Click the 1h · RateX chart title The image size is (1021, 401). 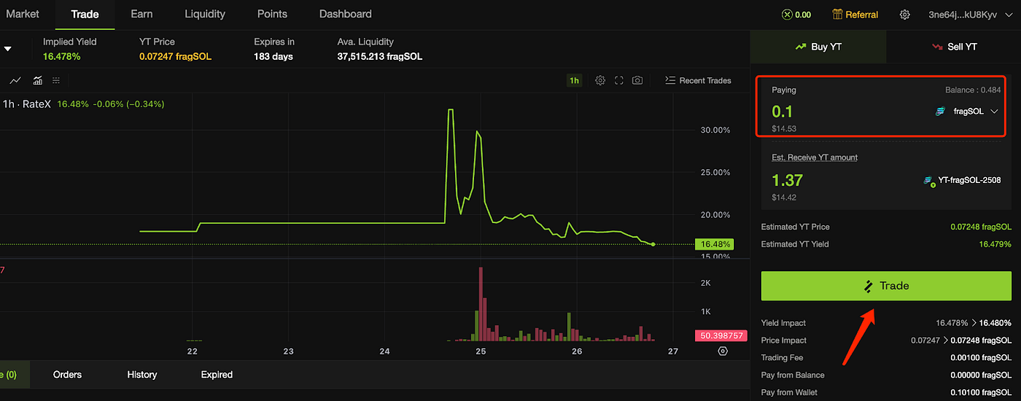tap(28, 104)
